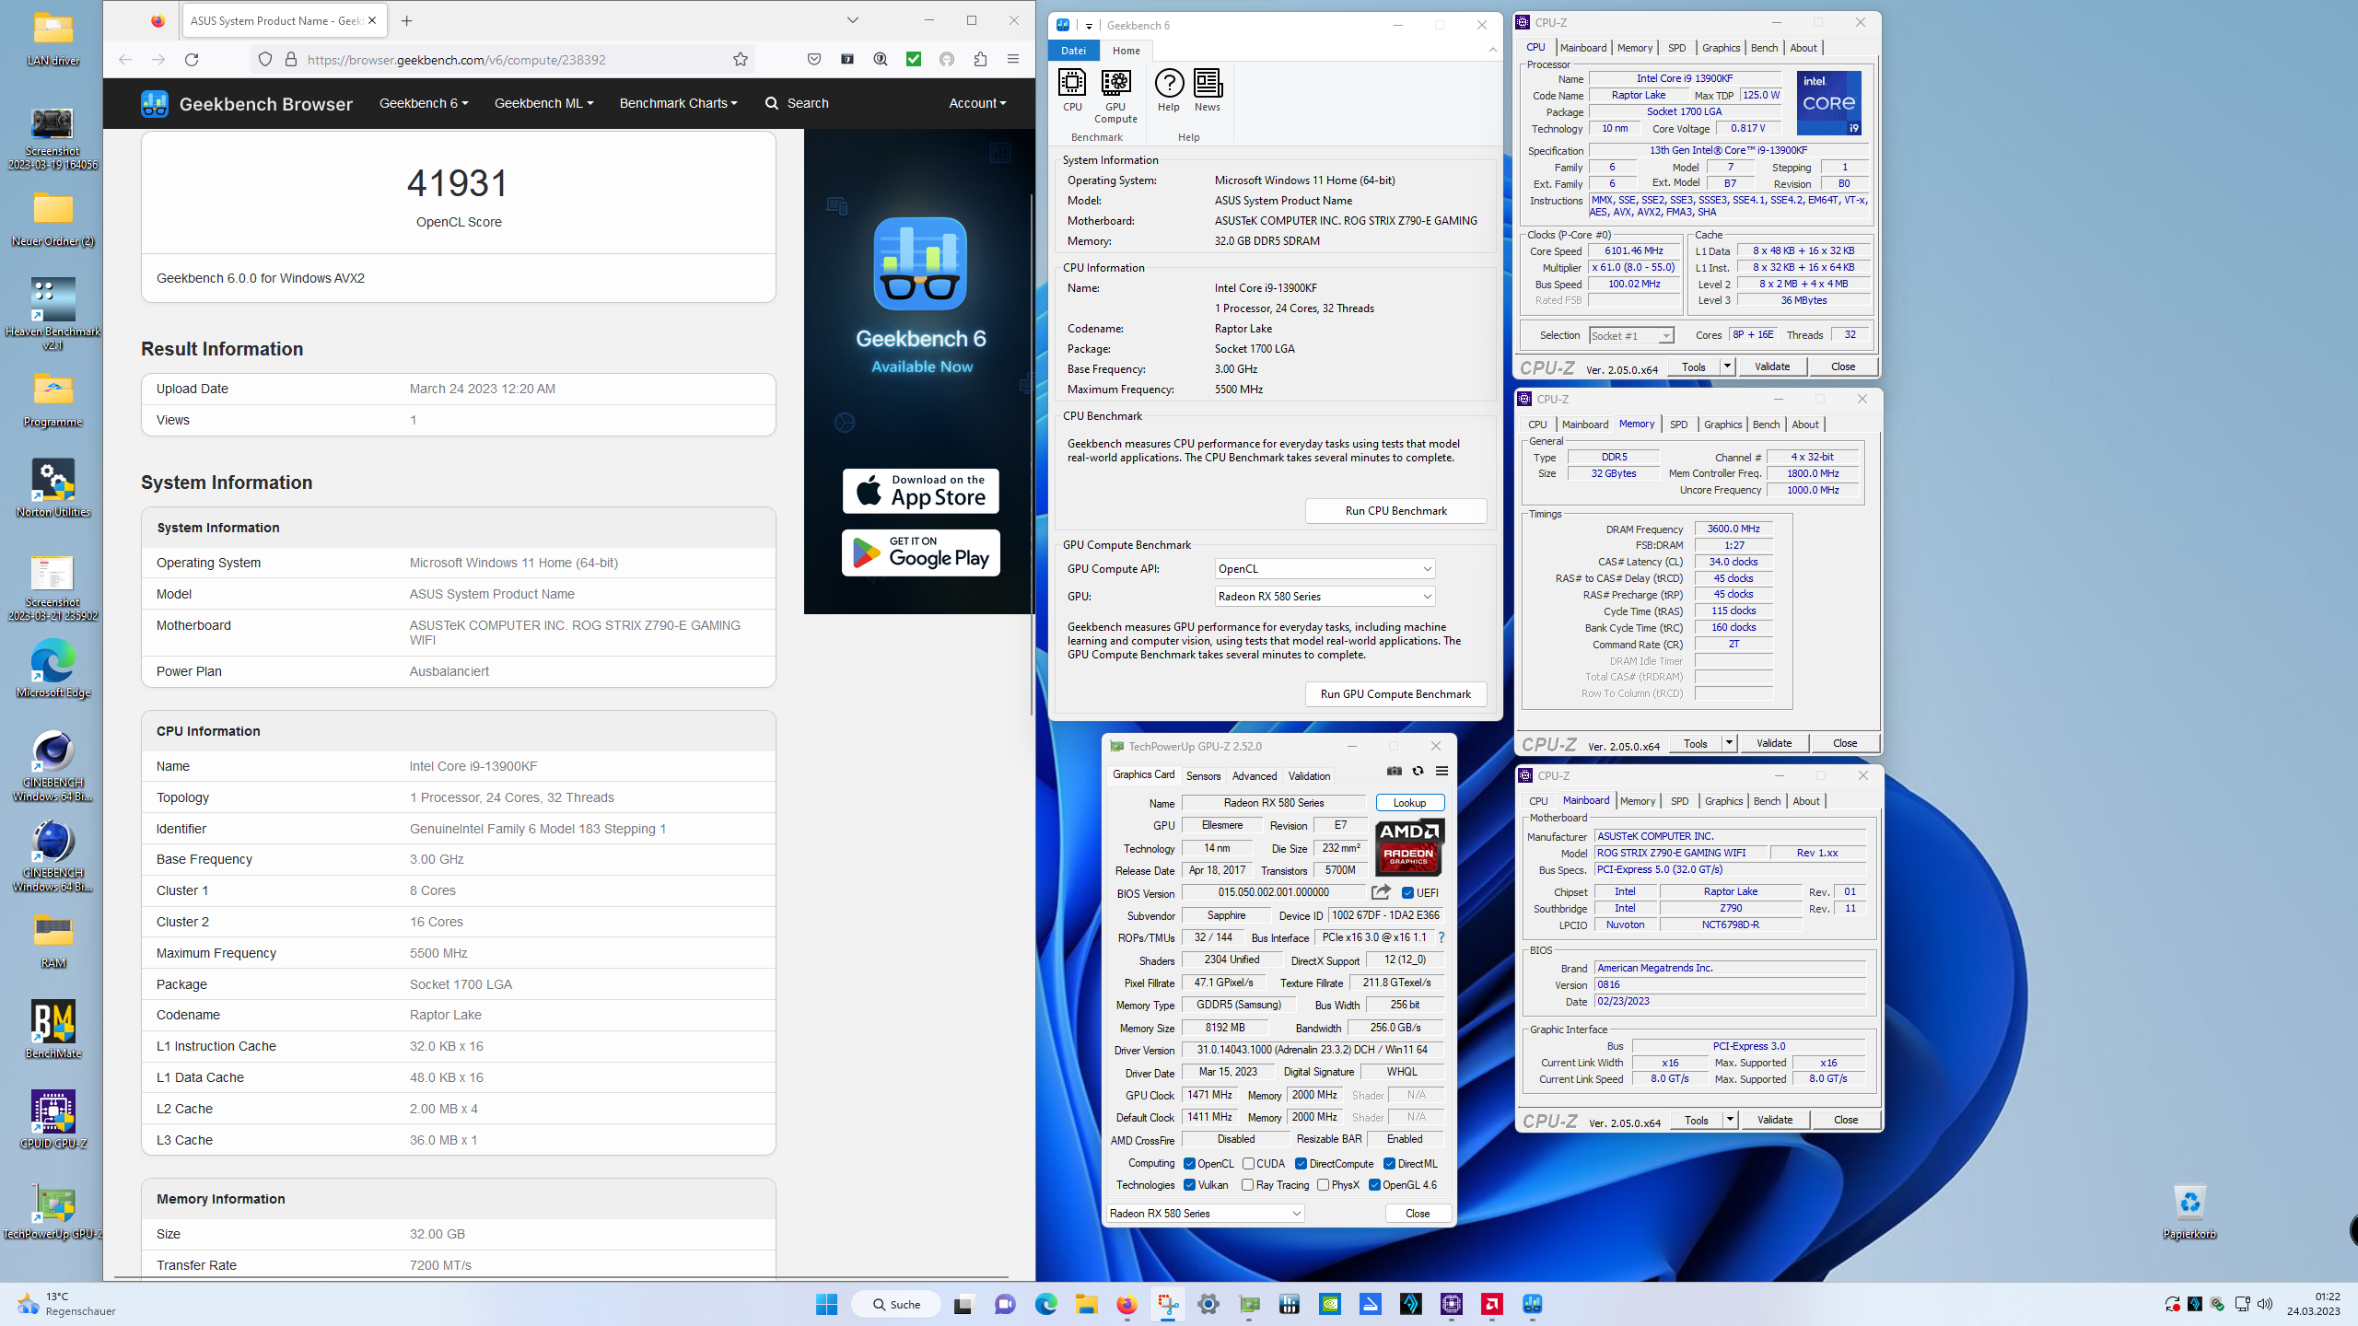Toggle the OpenGL 4.6 checkbox in GPU-Z
The width and height of the screenshot is (2358, 1326).
1374,1185
